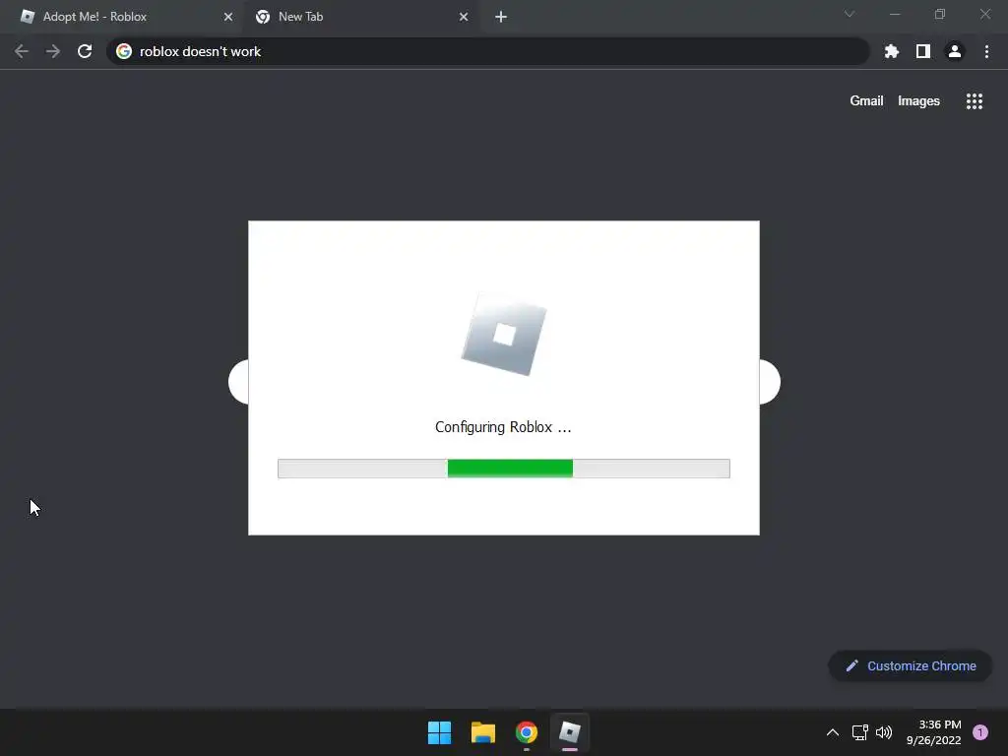This screenshot has width=1008, height=756.
Task: Go forward to the next page
Action: coord(53,51)
